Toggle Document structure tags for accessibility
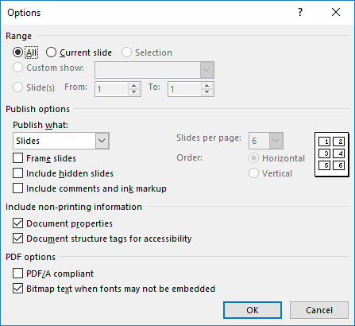The width and height of the screenshot is (355, 326). 17,239
